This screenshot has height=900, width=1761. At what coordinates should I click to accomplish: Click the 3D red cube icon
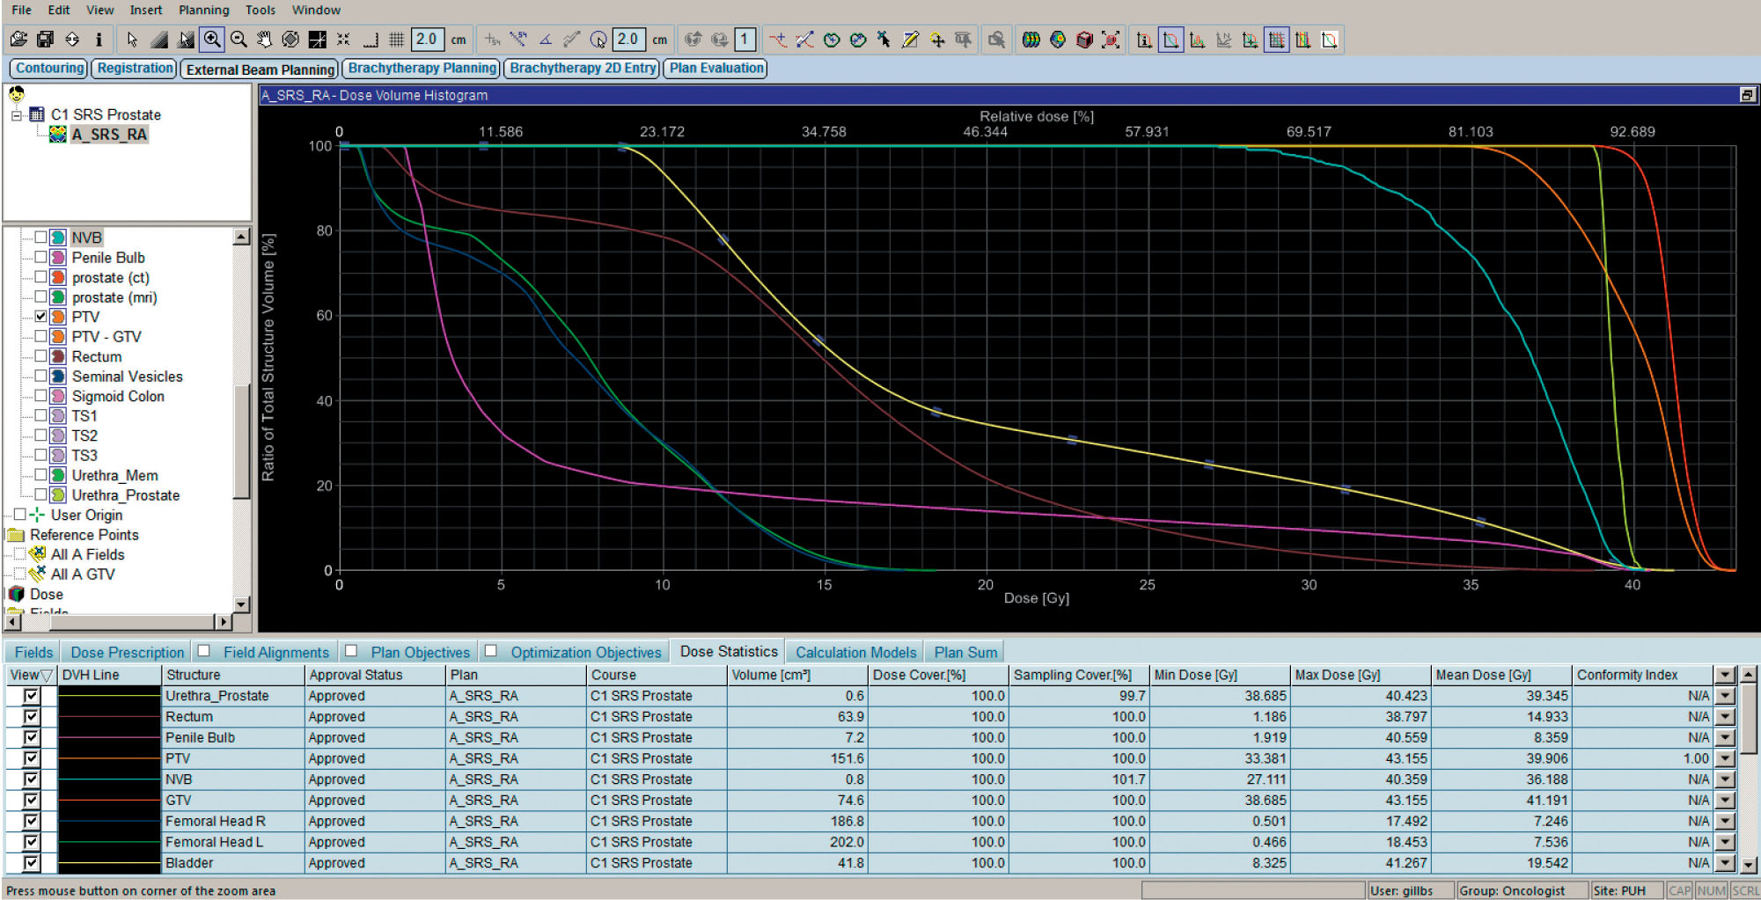[x=1084, y=40]
